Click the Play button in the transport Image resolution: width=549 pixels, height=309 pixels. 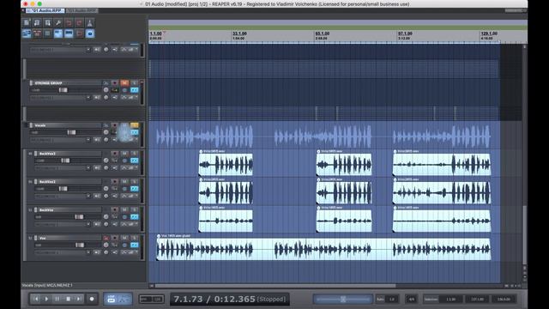[x=46, y=299]
